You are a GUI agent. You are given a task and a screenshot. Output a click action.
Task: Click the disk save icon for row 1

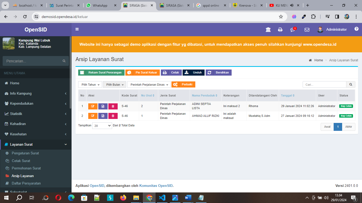(103, 106)
